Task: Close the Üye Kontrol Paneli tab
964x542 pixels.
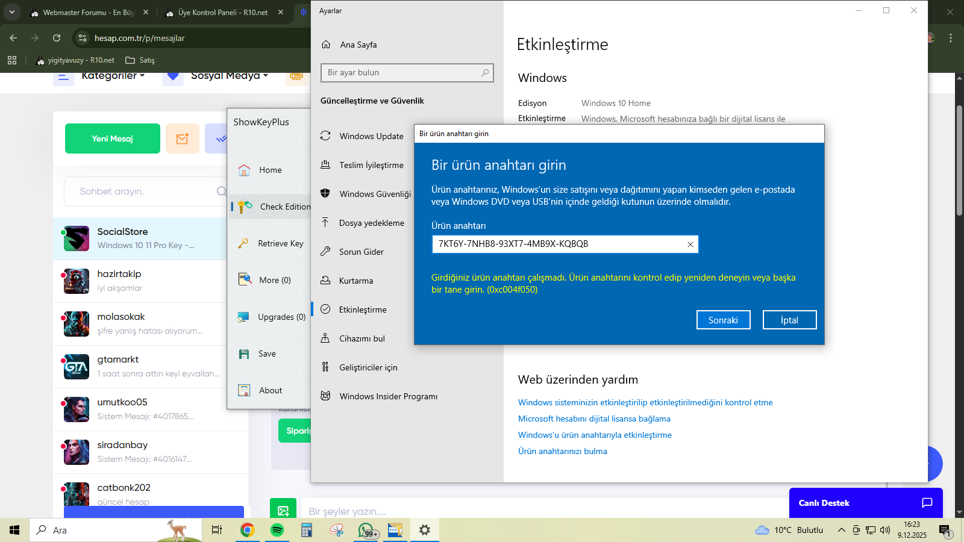Action: tap(281, 13)
